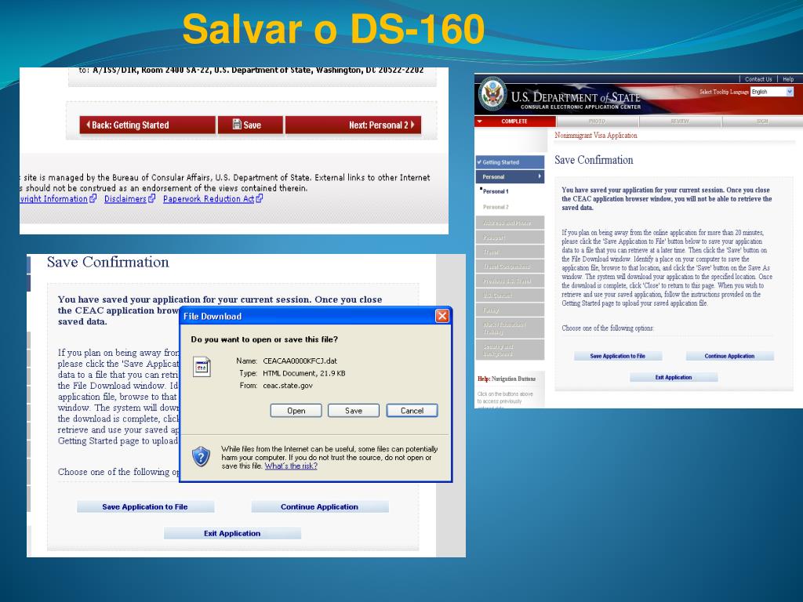Select Family in the sidebar
Screen dimensions: 803x602
coord(510,310)
